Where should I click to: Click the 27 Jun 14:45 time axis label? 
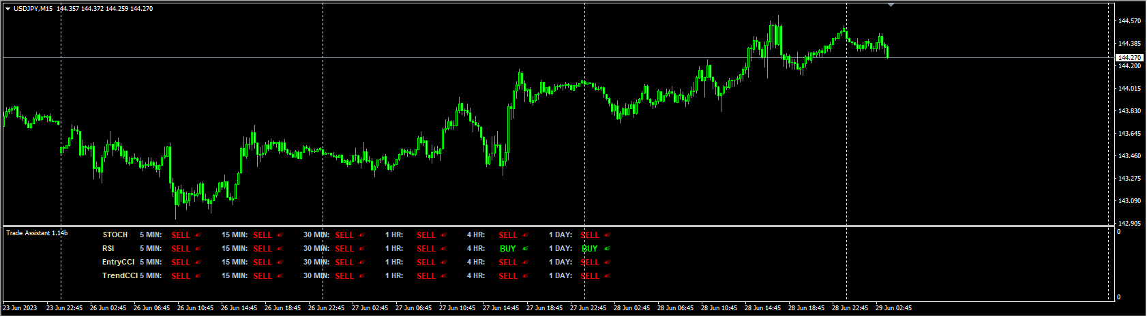click(x=503, y=308)
